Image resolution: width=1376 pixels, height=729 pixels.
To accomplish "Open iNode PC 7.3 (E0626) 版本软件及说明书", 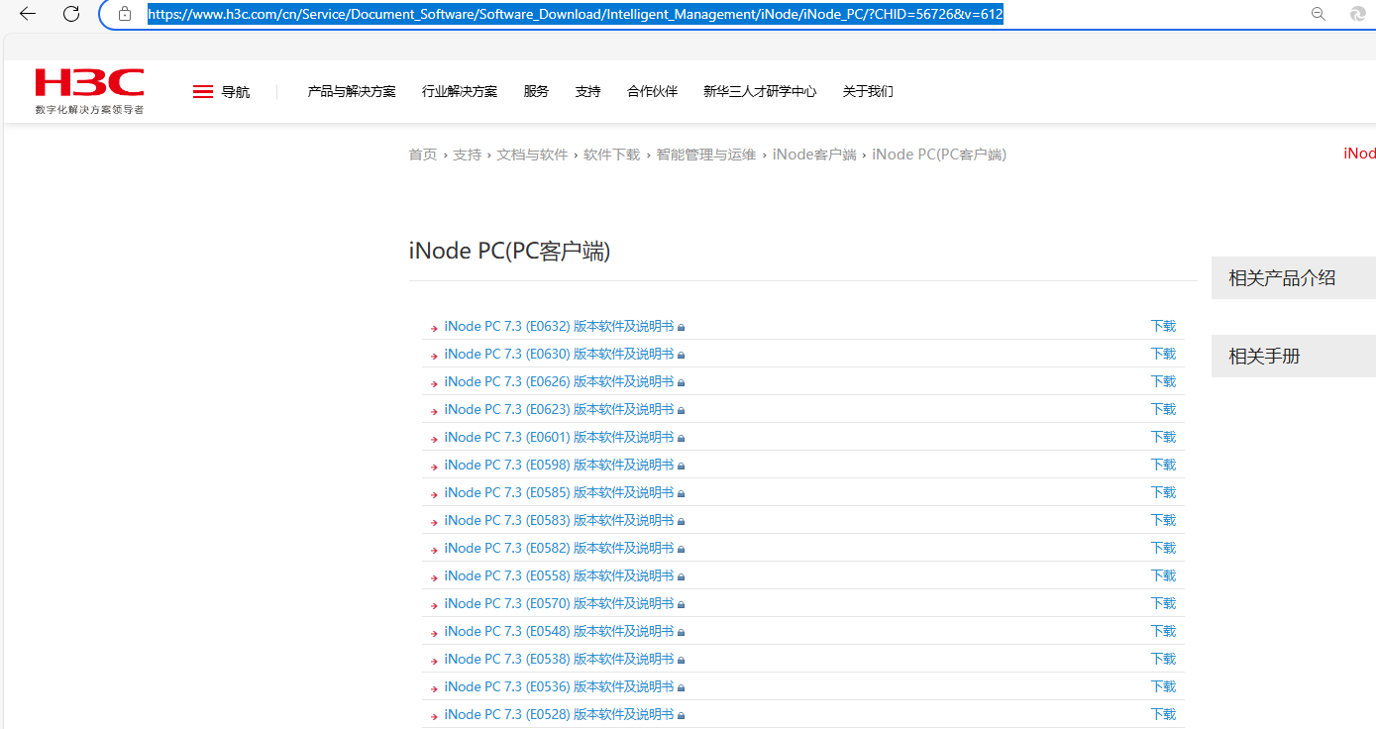I will pyautogui.click(x=559, y=381).
